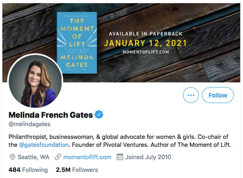View the 484 Following list
The image size is (243, 178).
[28, 170]
